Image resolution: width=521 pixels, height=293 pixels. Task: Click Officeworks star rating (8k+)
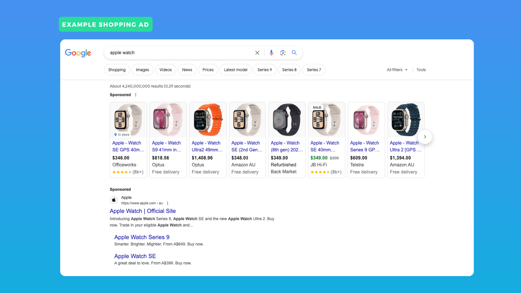click(x=128, y=172)
